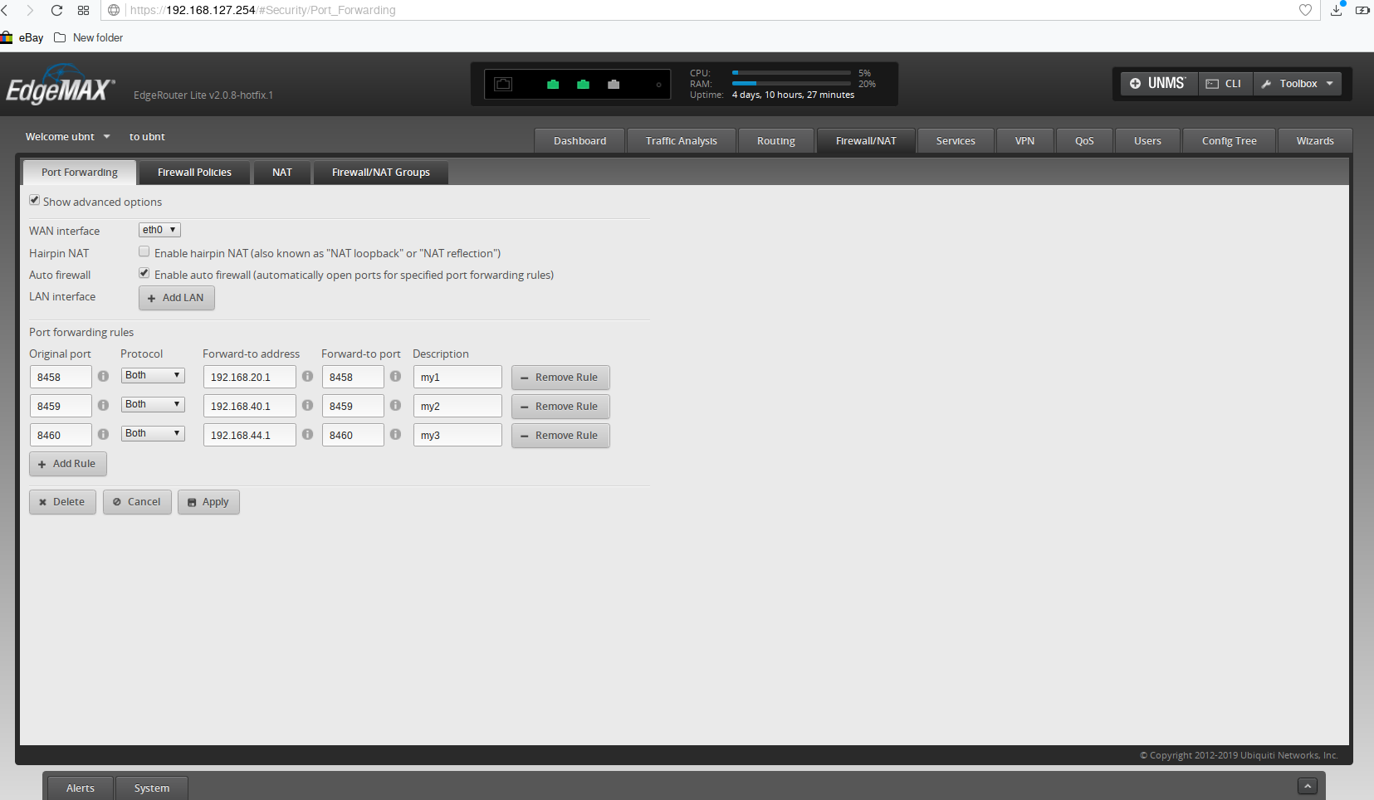Image resolution: width=1374 pixels, height=800 pixels.
Task: Click the info icon beside Original port 8458
Action: pyautogui.click(x=103, y=376)
